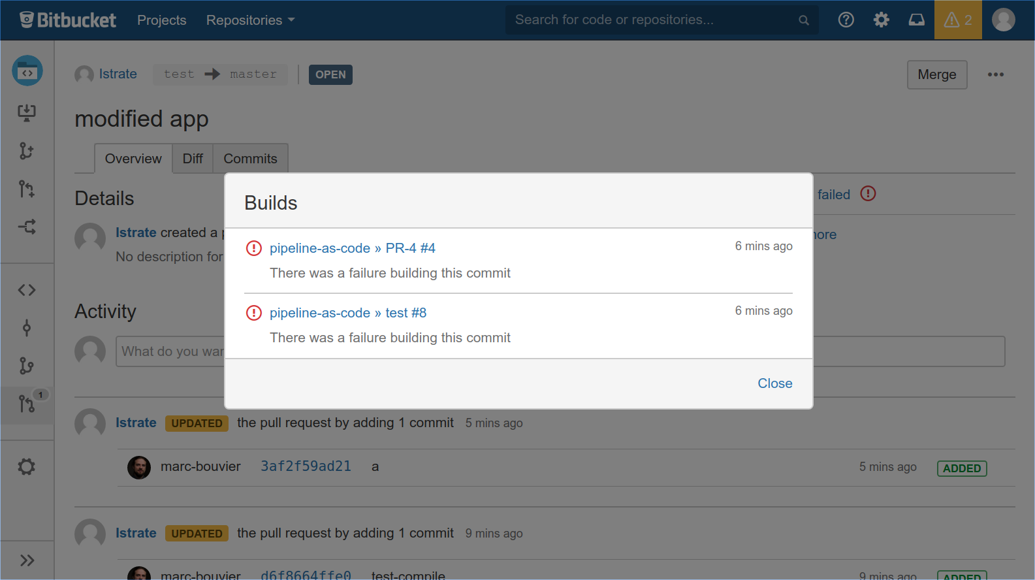Open the inbox tray icon
This screenshot has width=1035, height=580.
coord(917,20)
